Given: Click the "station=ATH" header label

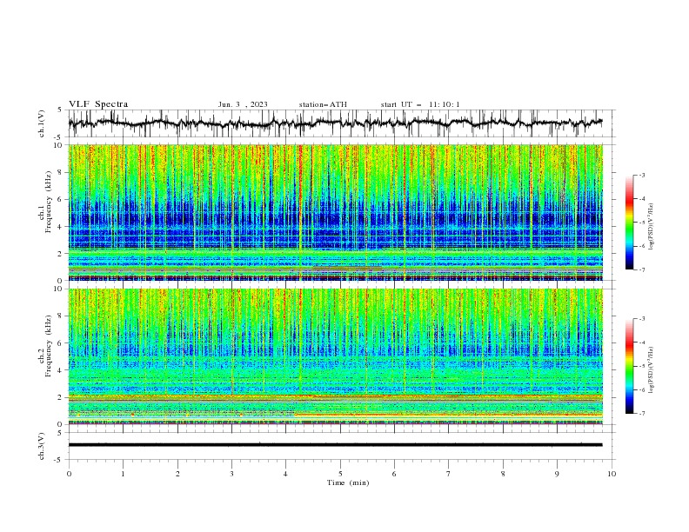Looking at the screenshot, I should [323, 104].
